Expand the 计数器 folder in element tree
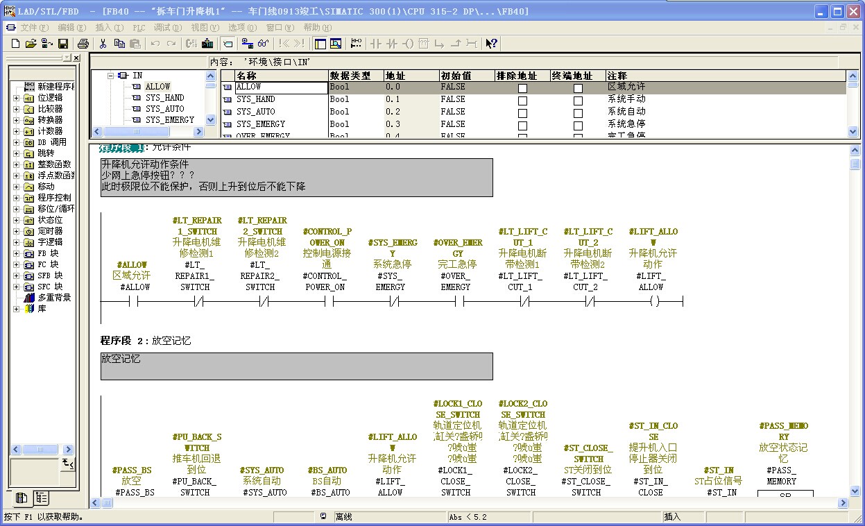The height and width of the screenshot is (526, 865). pos(17,131)
